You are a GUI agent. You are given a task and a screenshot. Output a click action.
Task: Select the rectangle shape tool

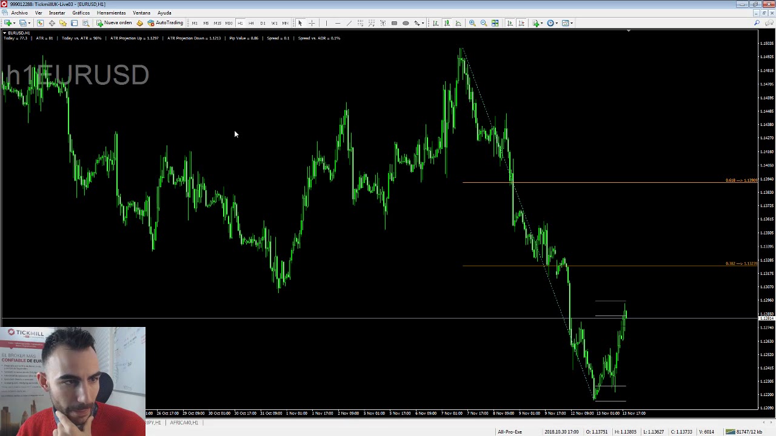pyautogui.click(x=394, y=23)
